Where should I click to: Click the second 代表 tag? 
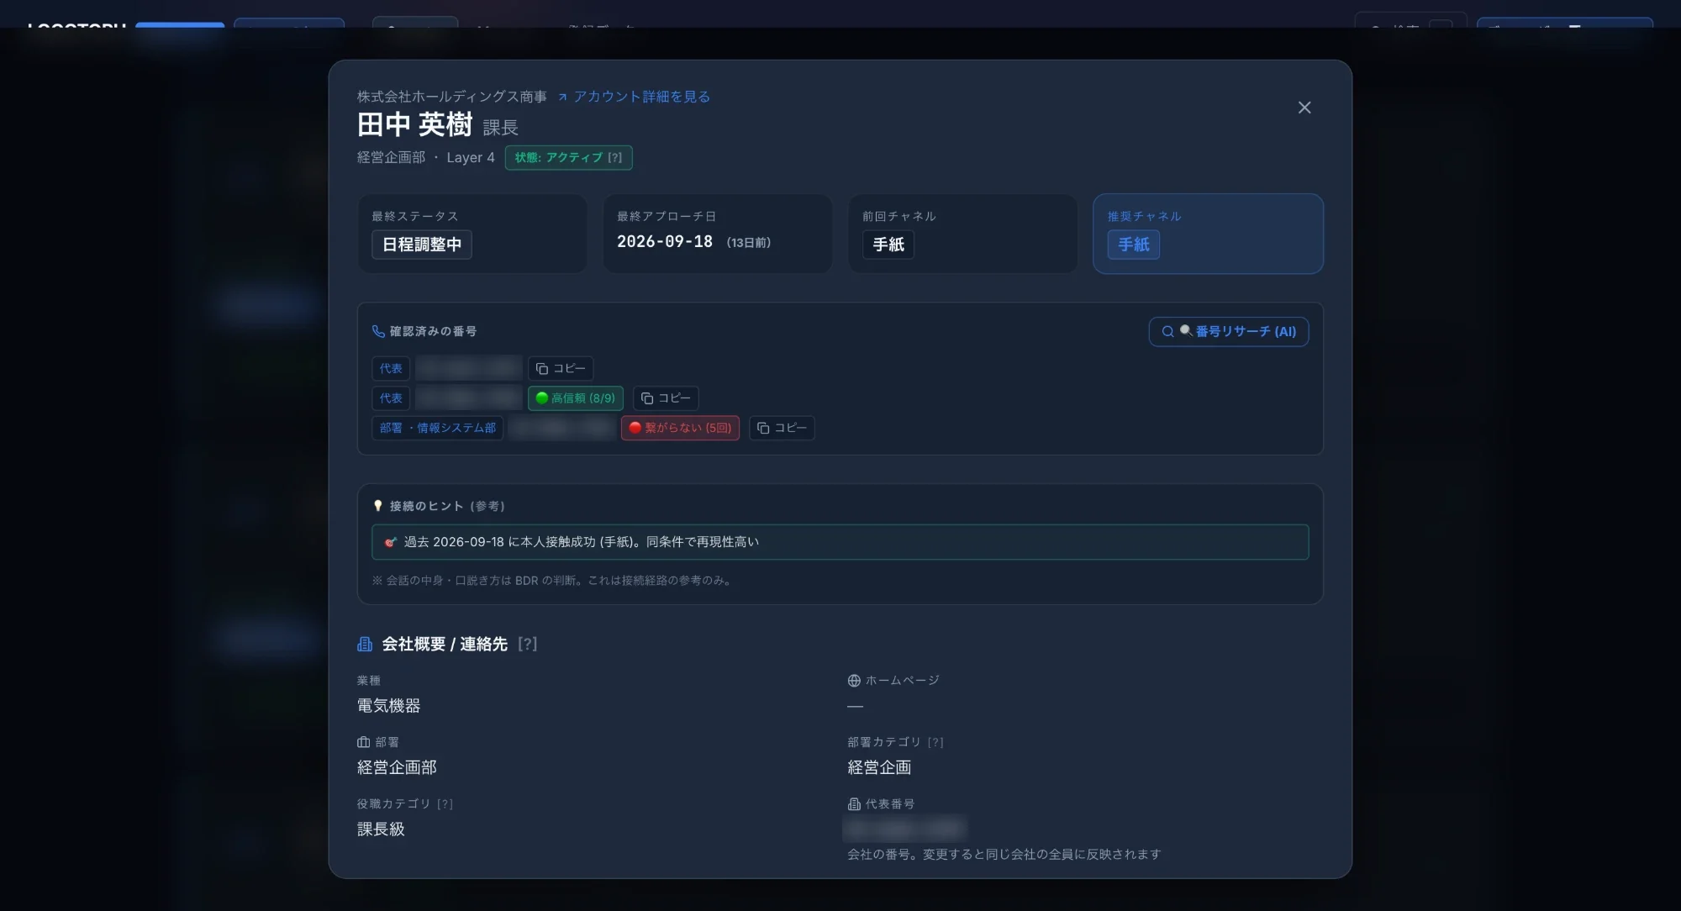click(x=391, y=398)
